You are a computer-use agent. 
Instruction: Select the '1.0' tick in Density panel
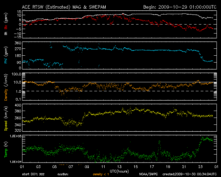(18, 92)
